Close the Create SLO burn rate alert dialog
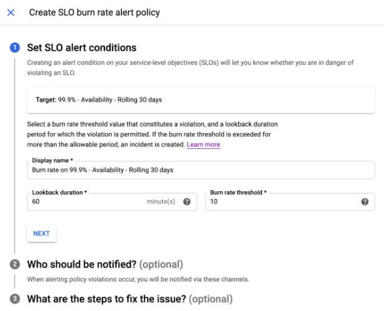Image resolution: width=384 pixels, height=311 pixels. pos(11,13)
